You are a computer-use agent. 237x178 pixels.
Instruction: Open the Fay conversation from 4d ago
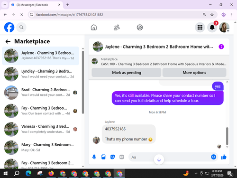(x=41, y=111)
